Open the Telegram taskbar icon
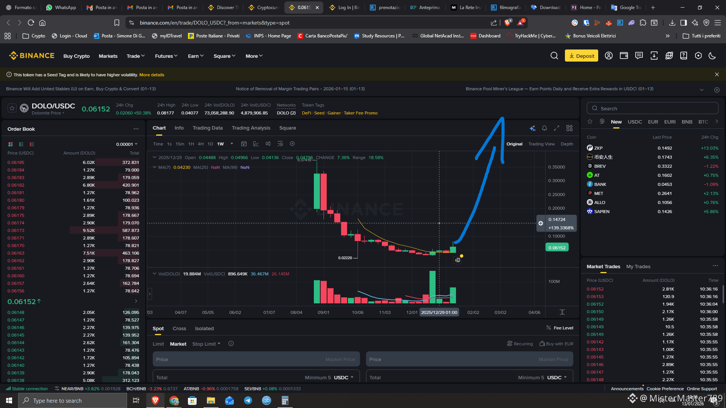Image resolution: width=726 pixels, height=408 pixels. pos(248,400)
